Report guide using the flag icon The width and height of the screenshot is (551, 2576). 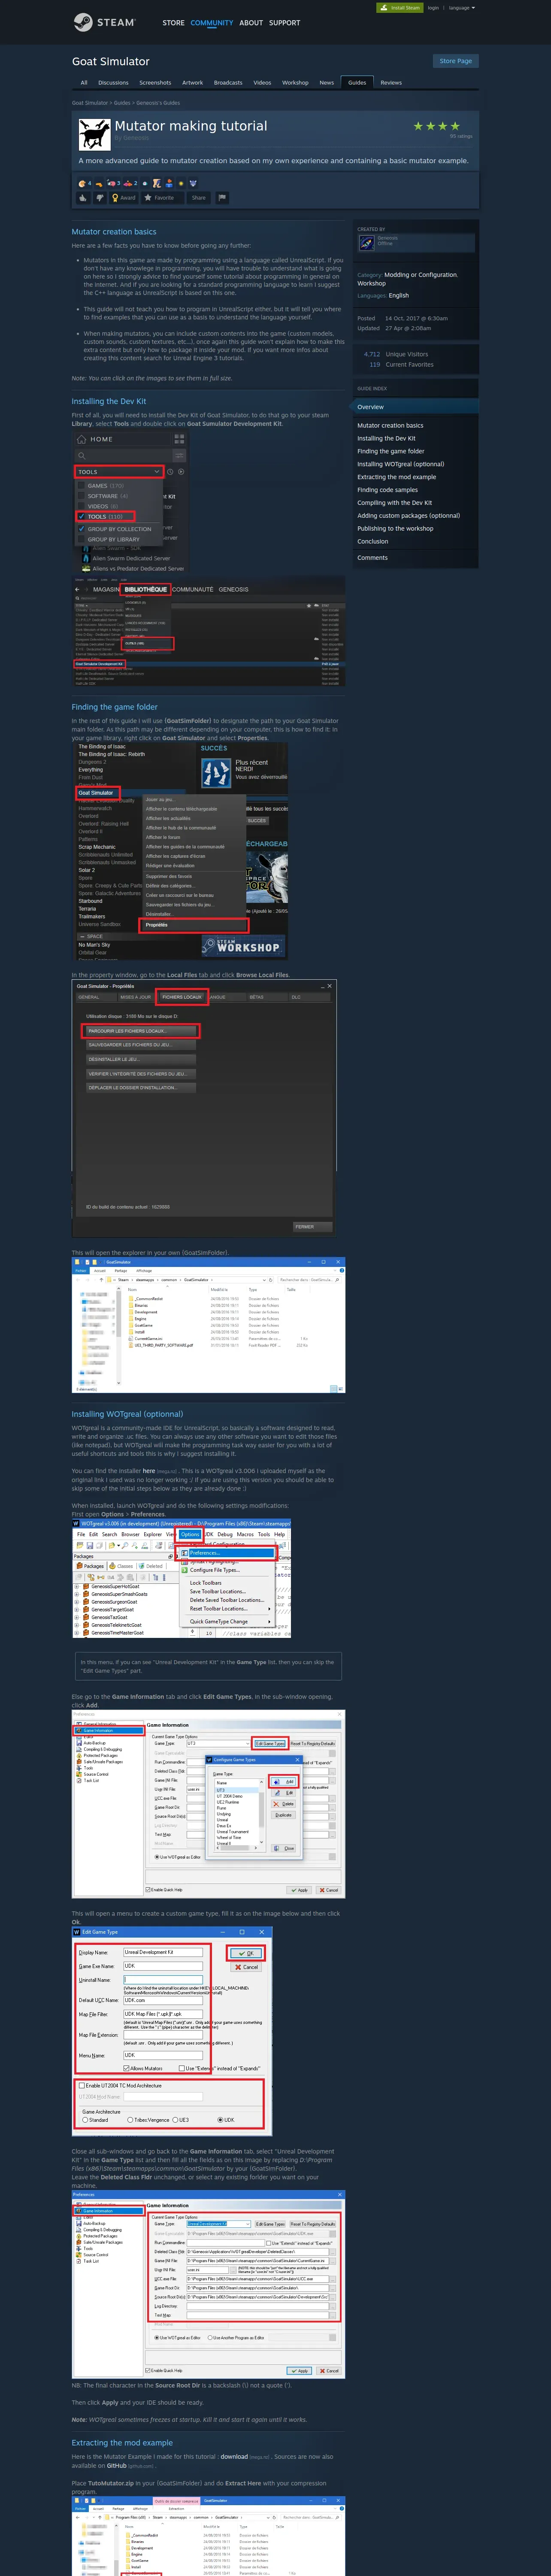[222, 198]
